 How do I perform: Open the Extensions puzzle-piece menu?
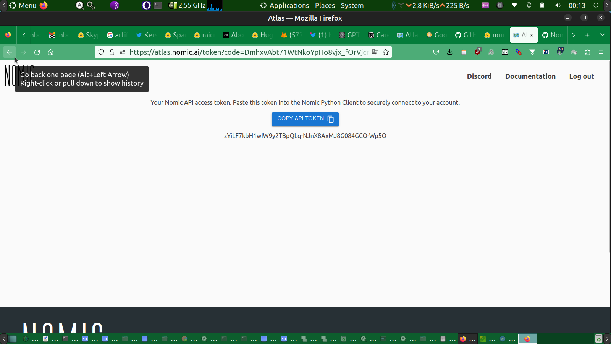587,52
